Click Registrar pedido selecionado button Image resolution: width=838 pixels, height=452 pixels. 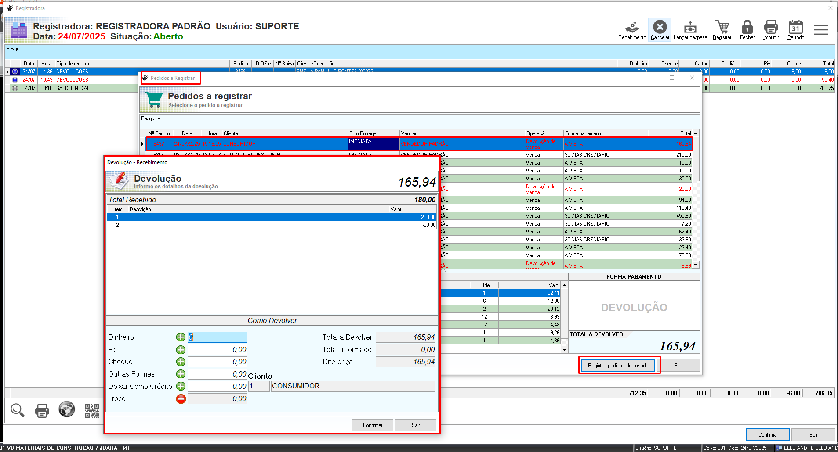point(618,366)
